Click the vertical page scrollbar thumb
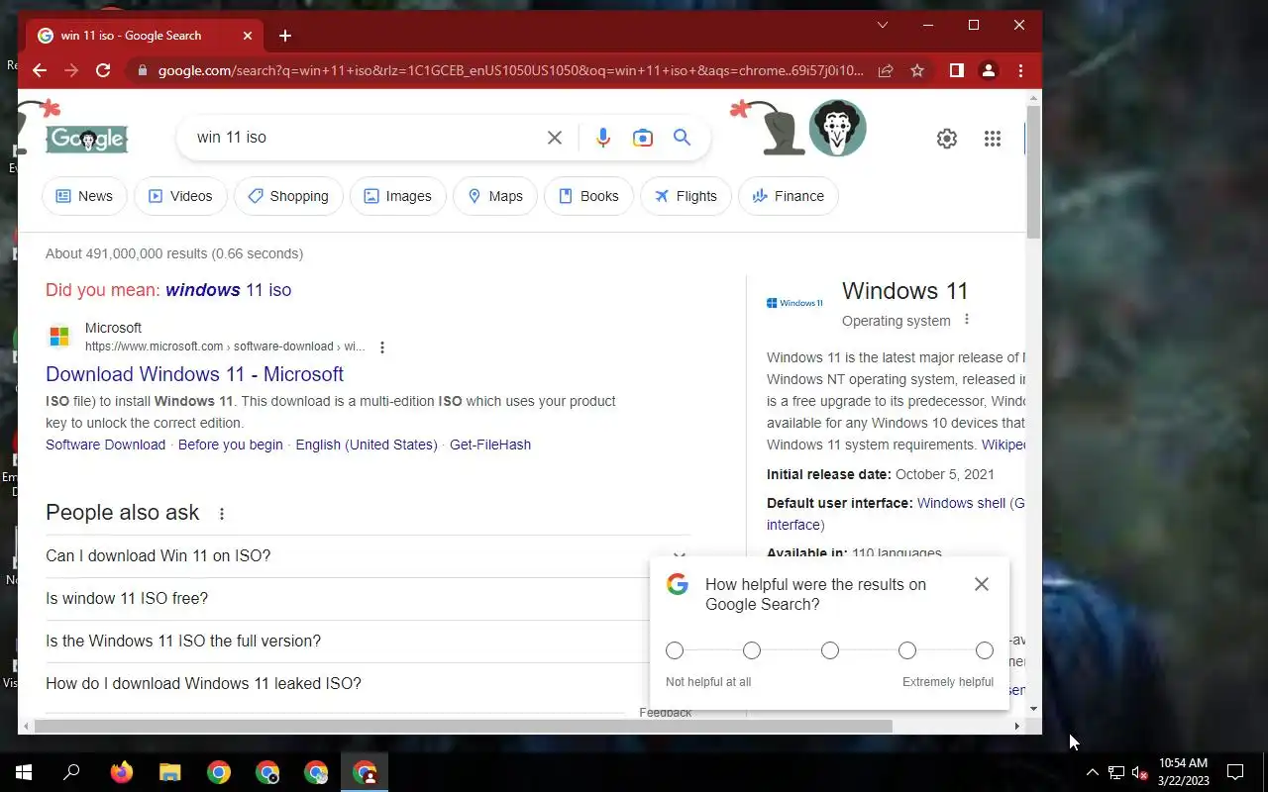Image resolution: width=1268 pixels, height=792 pixels. (1033, 171)
